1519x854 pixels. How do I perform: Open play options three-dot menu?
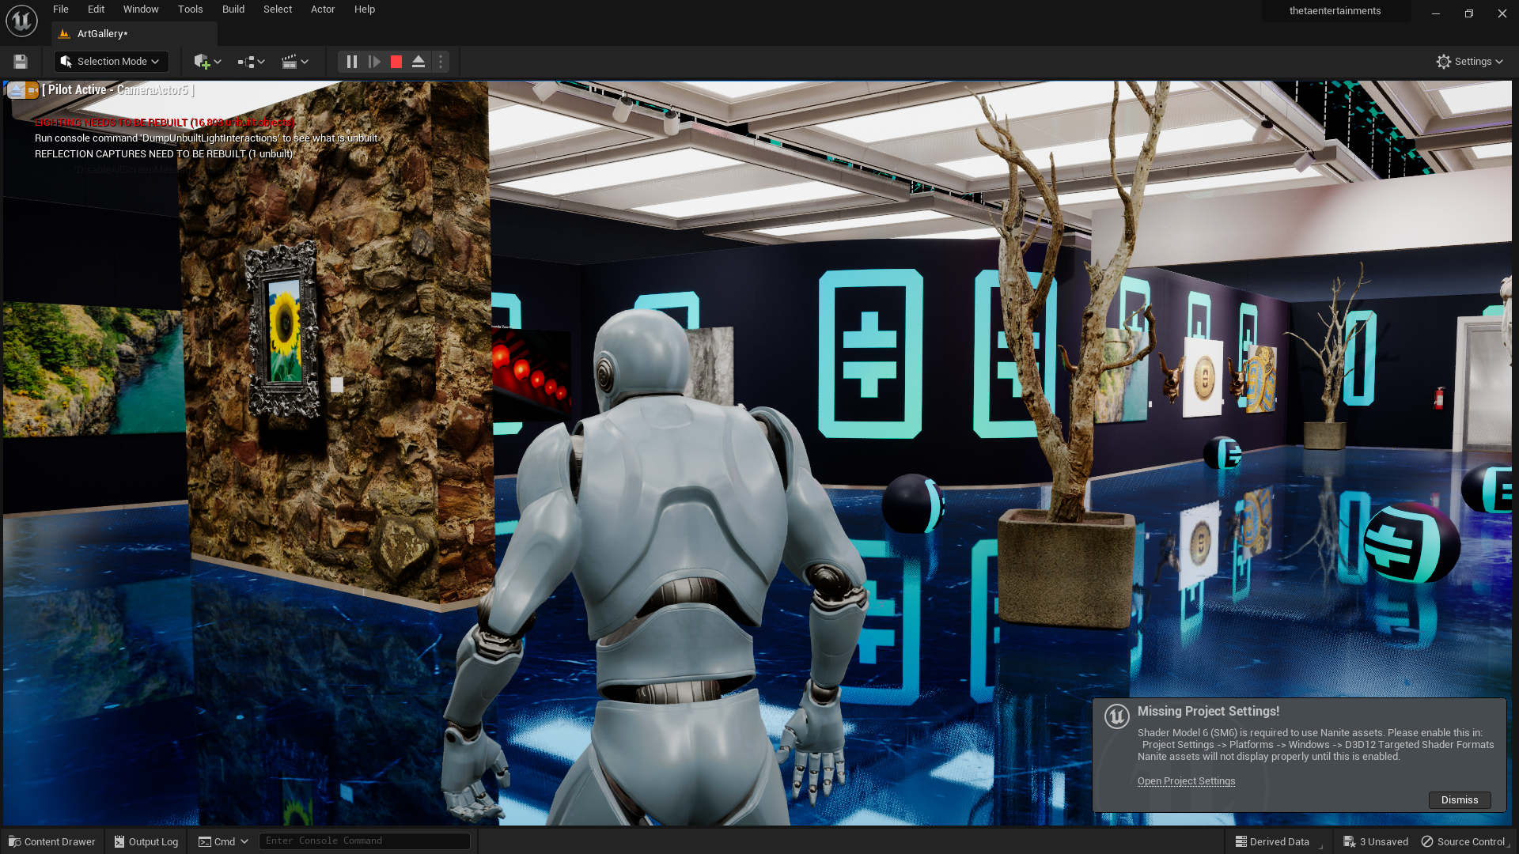coord(441,62)
